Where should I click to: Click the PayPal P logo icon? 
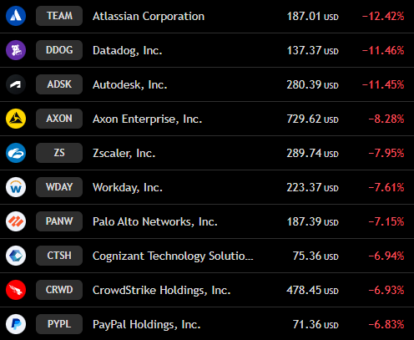tap(16, 324)
